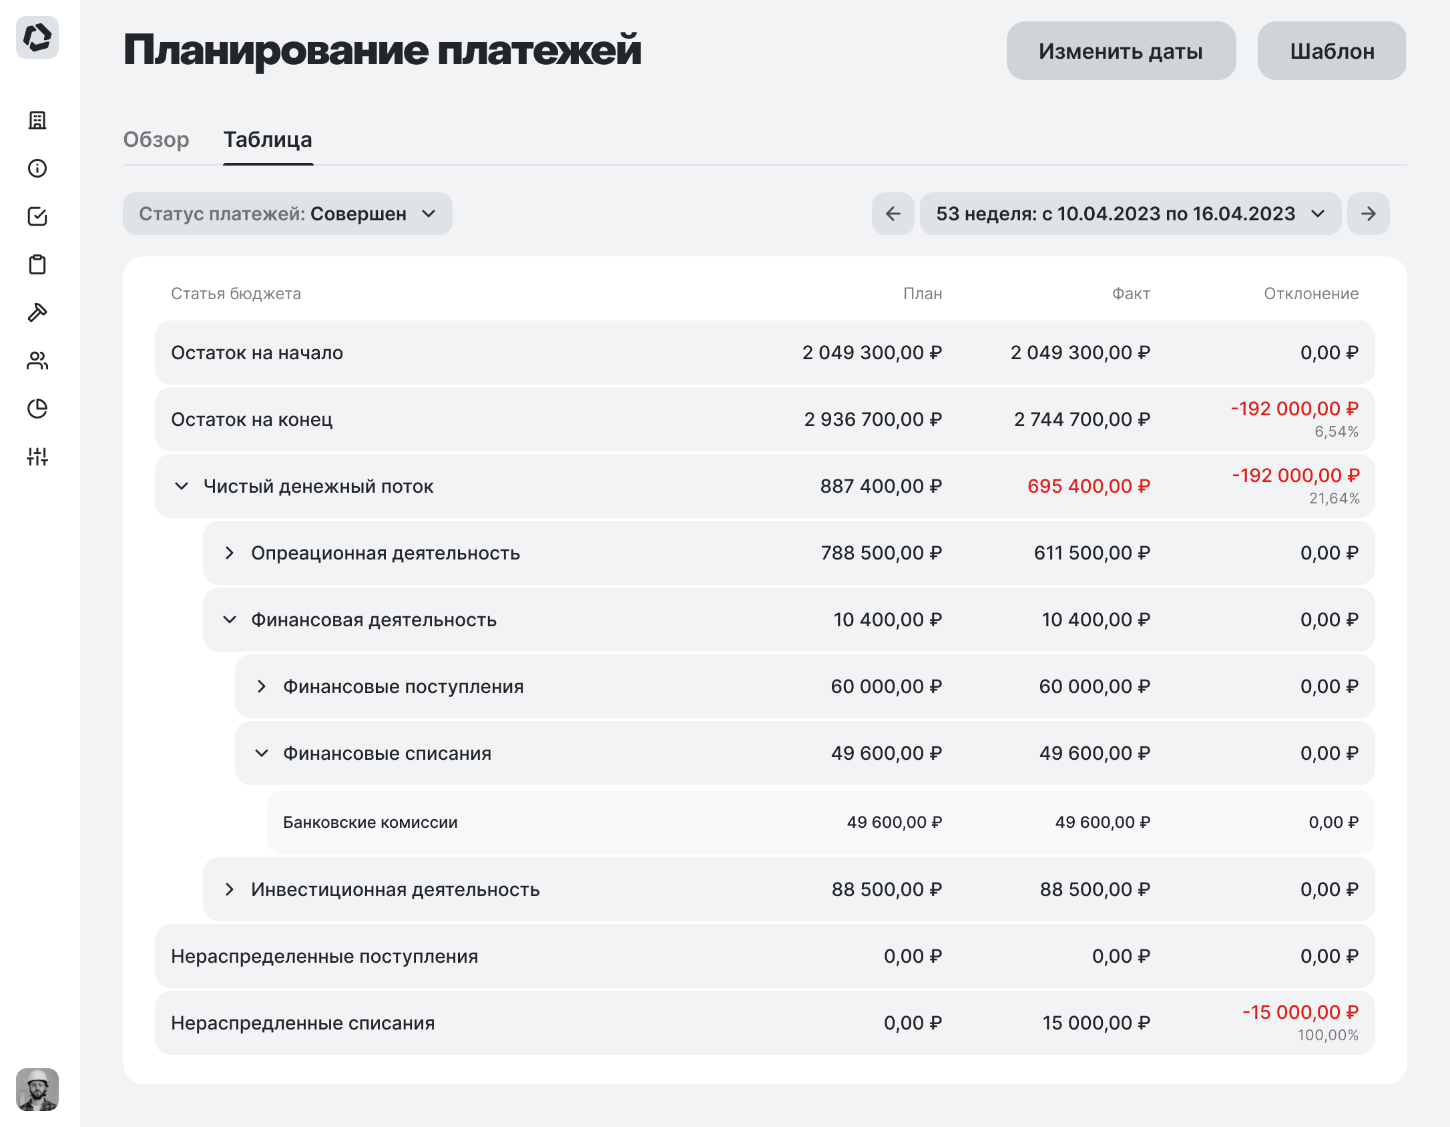
Task: Click the app logo at top left
Action: (38, 38)
